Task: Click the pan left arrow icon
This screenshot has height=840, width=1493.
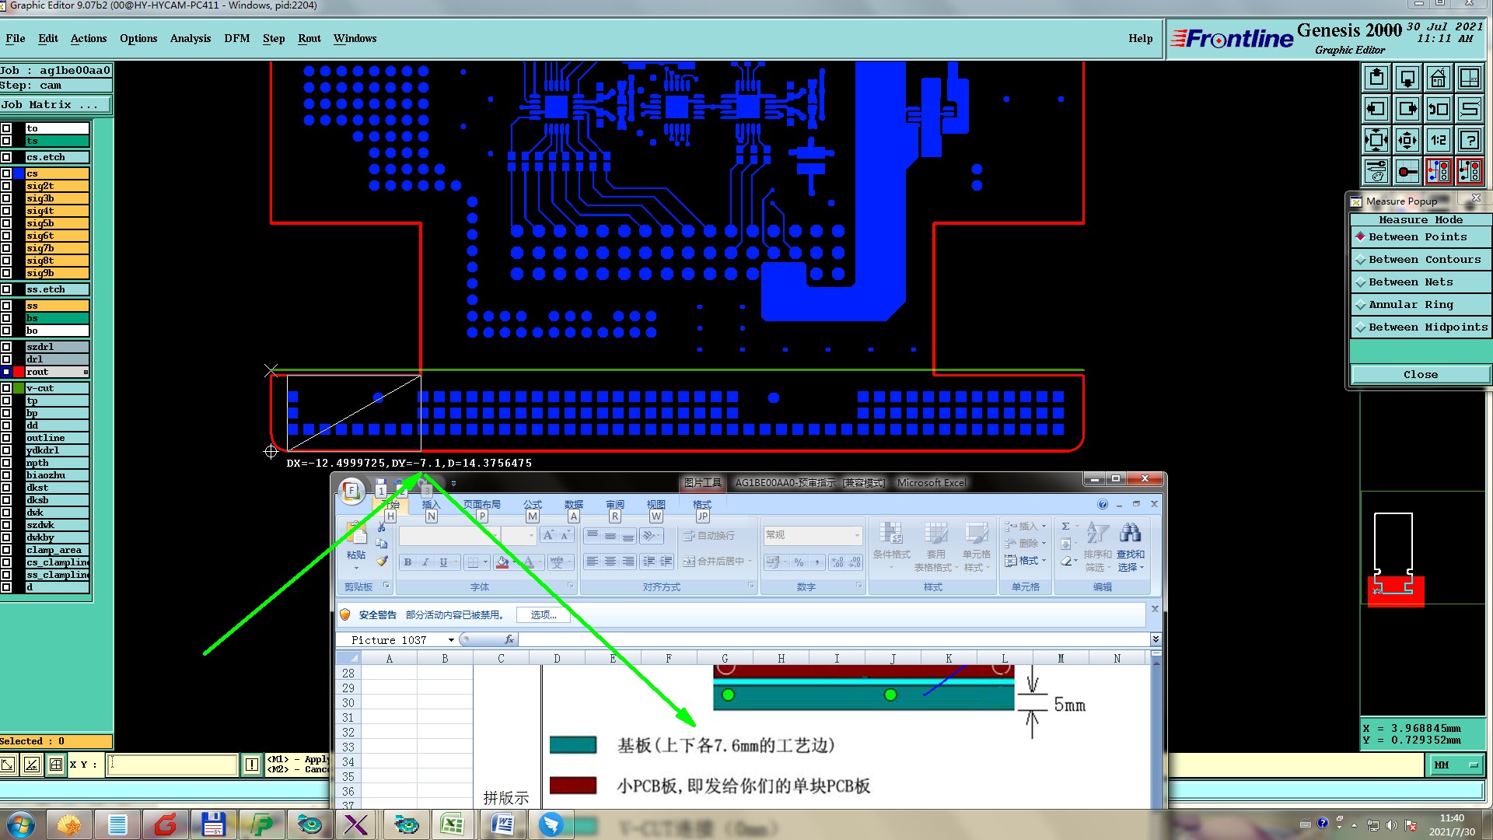Action: point(1376,110)
